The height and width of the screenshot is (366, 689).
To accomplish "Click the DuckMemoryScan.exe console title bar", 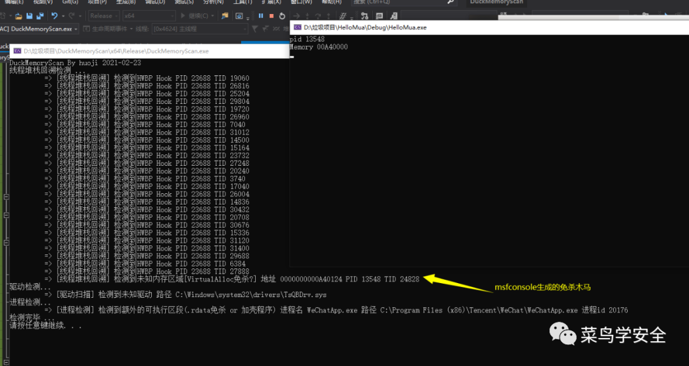I will (x=149, y=51).
